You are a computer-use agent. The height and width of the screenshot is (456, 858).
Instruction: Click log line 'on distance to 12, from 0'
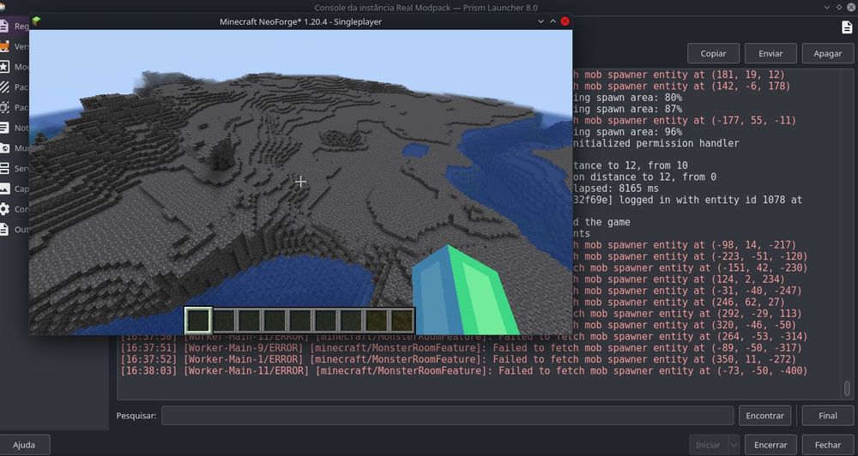coord(644,177)
